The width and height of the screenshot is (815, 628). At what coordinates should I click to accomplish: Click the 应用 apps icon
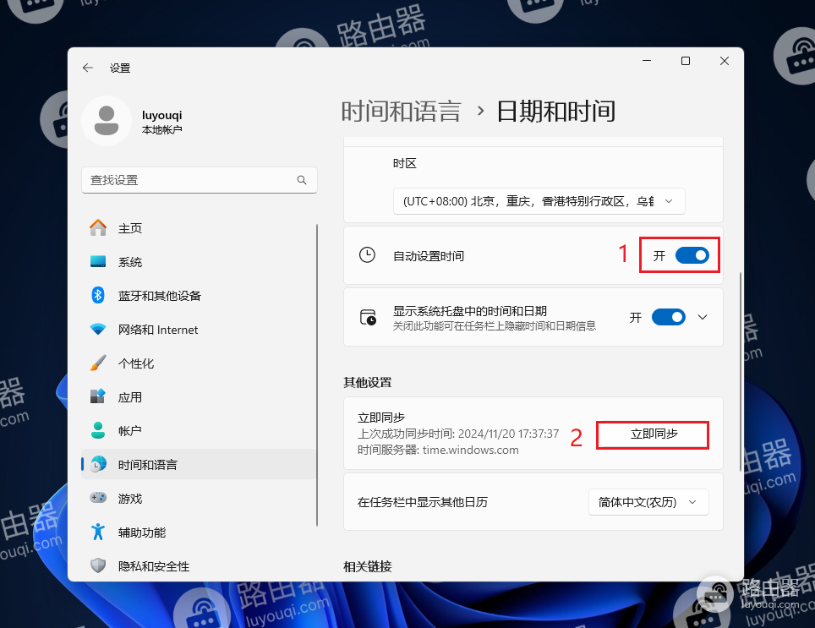pyautogui.click(x=98, y=397)
